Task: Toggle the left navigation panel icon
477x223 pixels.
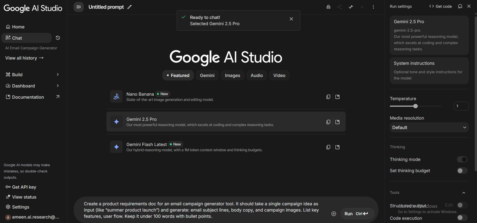Action: tap(79, 7)
